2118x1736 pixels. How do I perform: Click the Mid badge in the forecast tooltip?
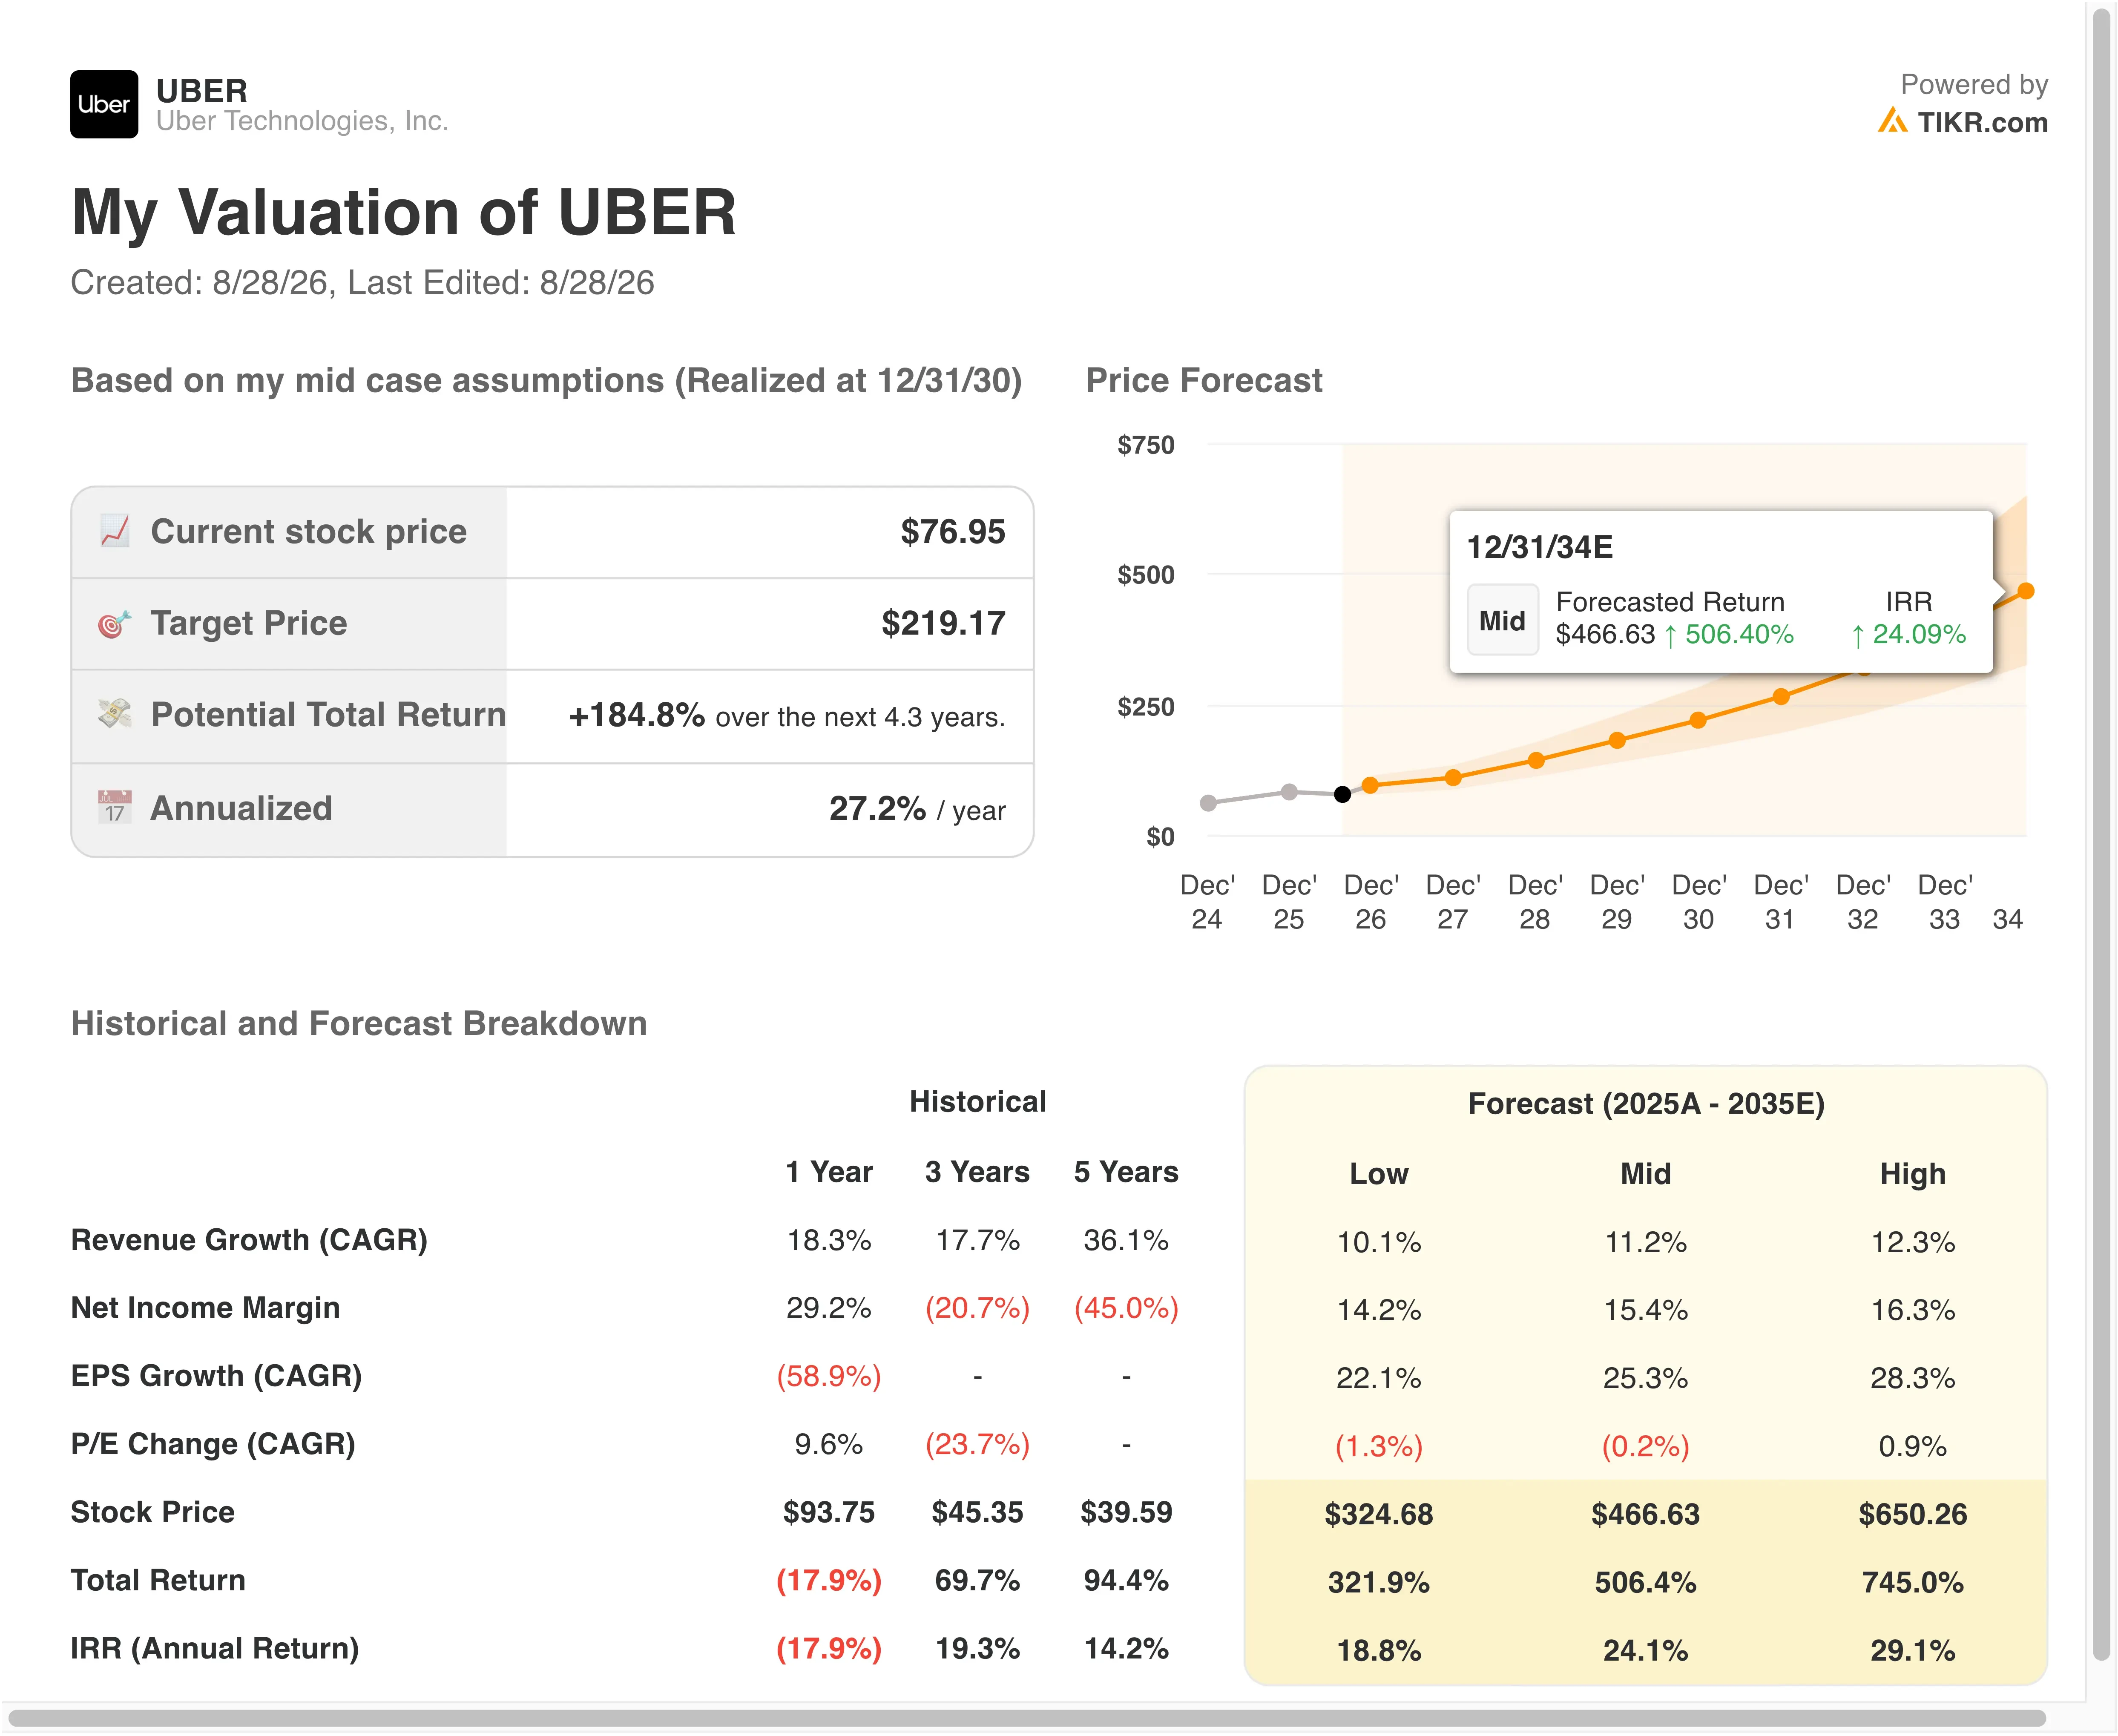(1502, 620)
